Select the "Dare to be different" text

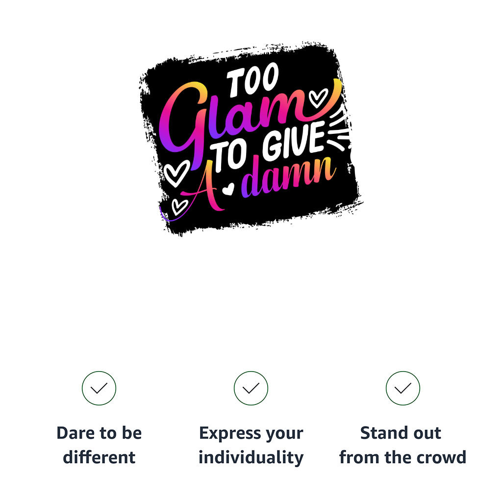99,445
